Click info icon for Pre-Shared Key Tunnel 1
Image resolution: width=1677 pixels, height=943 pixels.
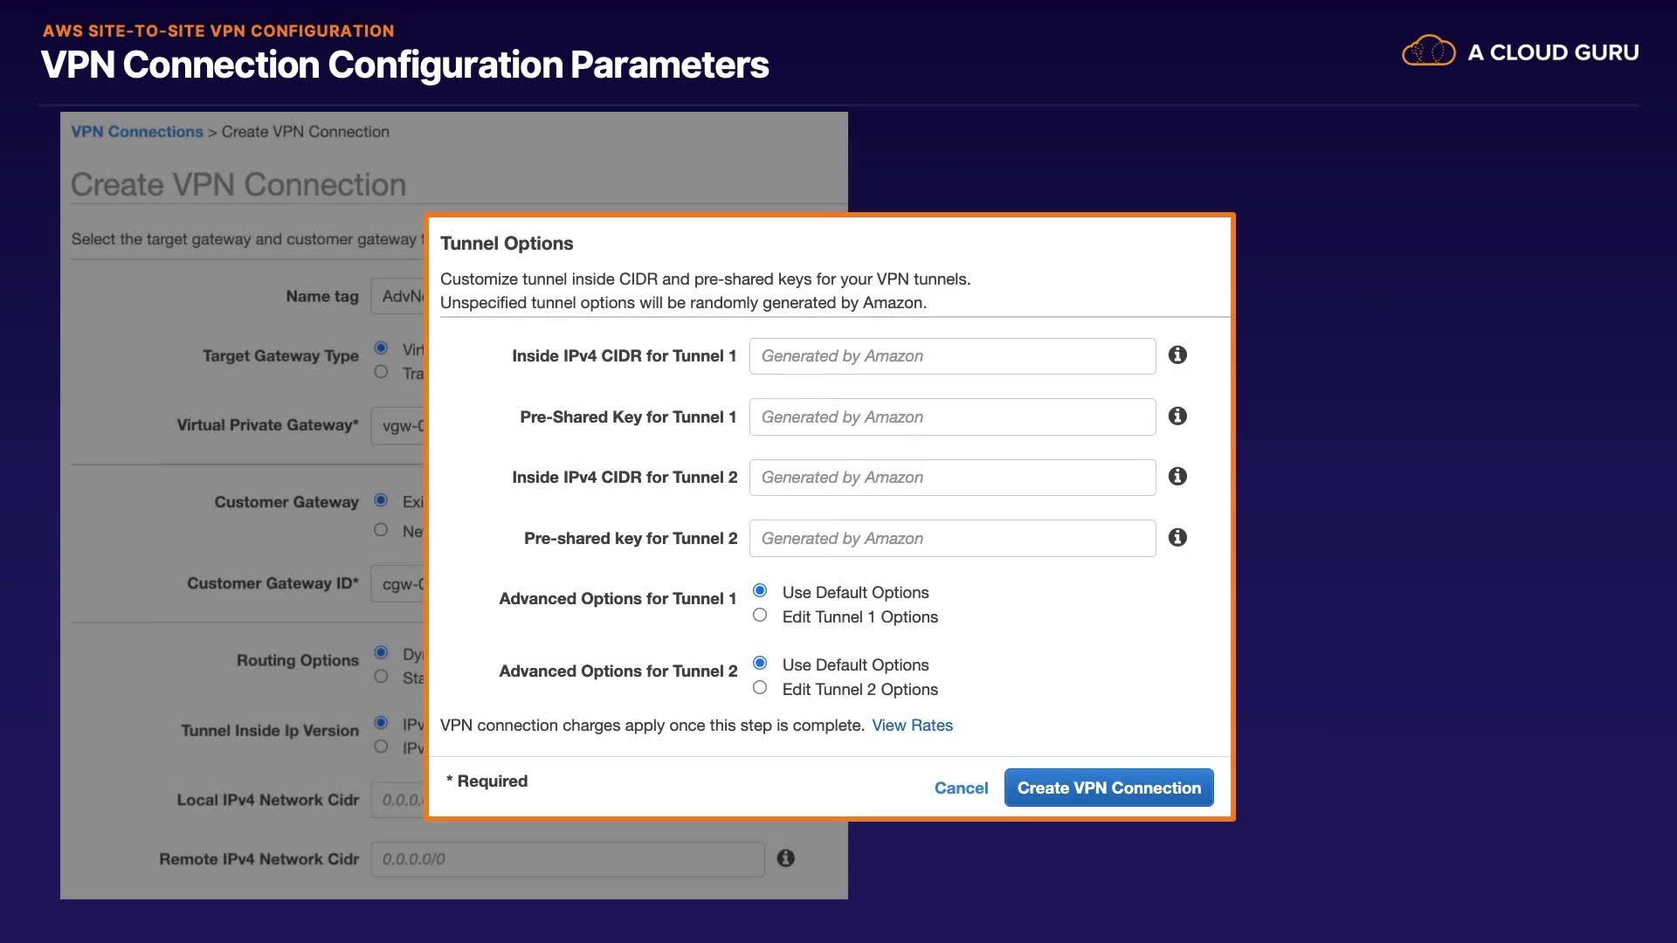point(1177,416)
